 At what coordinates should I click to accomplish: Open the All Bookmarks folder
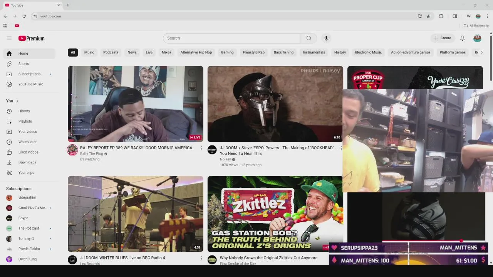[x=476, y=26]
